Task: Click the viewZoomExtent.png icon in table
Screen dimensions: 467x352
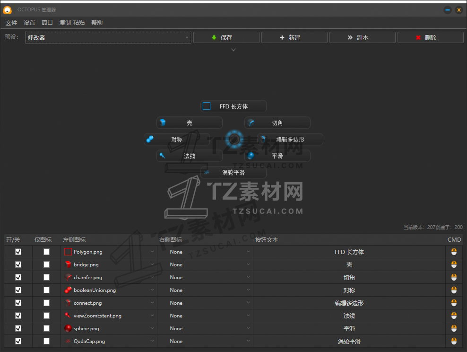Action: pyautogui.click(x=68, y=316)
